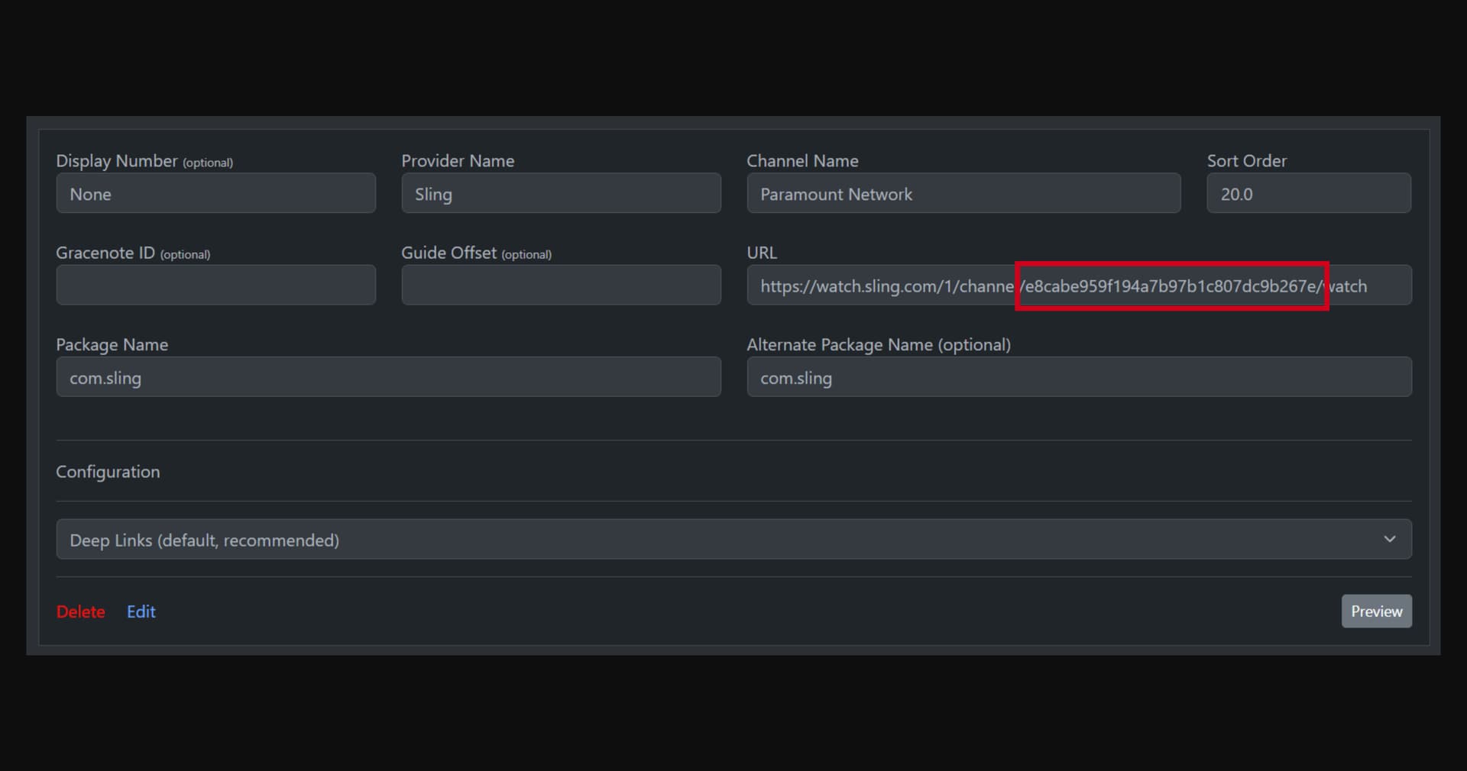Screen dimensions: 1467x771
Task: Click the Delete link
Action: point(79,611)
